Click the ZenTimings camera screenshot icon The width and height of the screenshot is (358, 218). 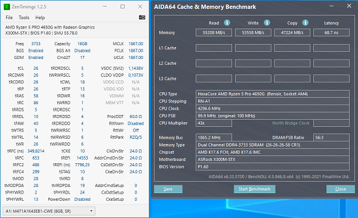point(142,17)
